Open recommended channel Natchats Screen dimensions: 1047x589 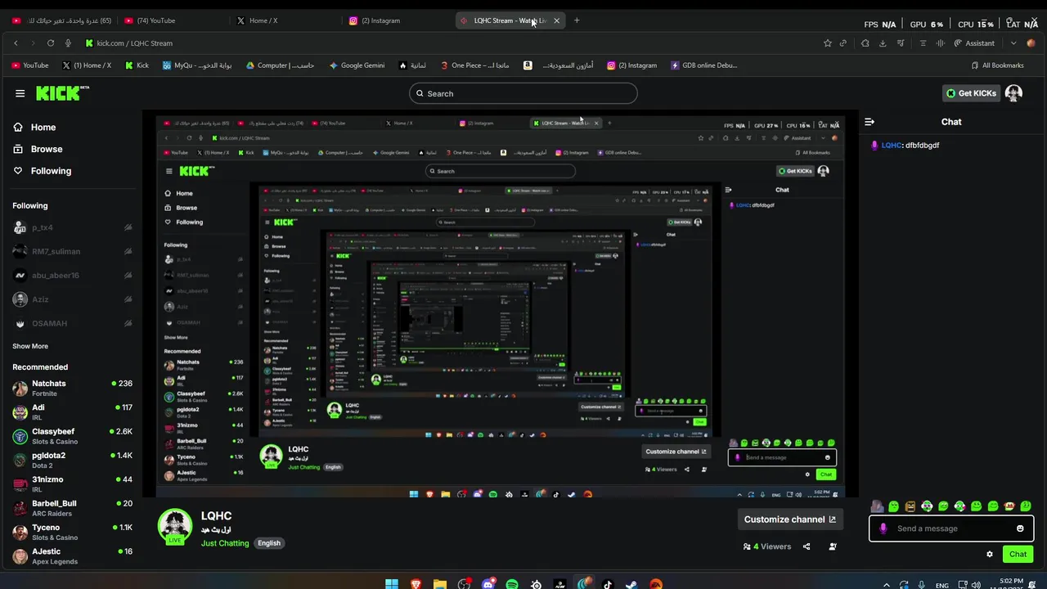[72, 388]
